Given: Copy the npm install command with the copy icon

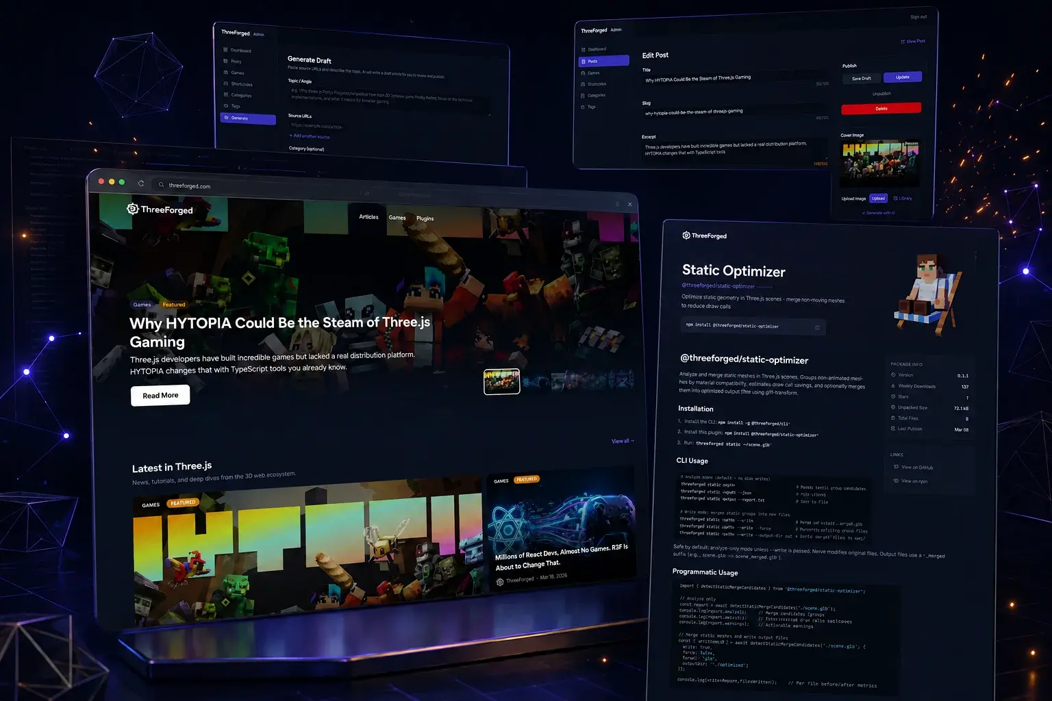Looking at the screenshot, I should click(817, 328).
